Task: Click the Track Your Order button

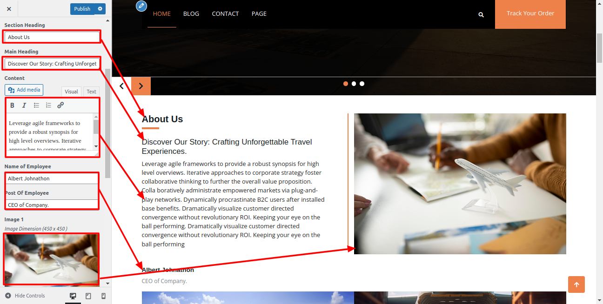Action: (x=530, y=13)
